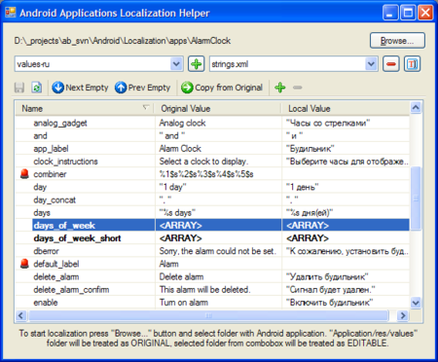Click the "Alarm Clock" original value cell
This screenshot has width=438, height=362.
click(218, 149)
